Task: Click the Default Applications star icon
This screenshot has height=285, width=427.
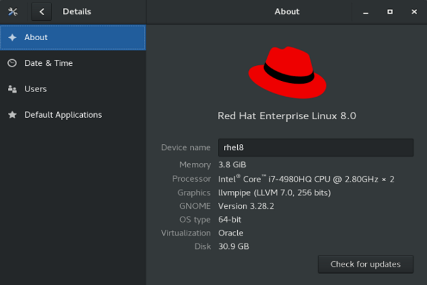Action: [x=12, y=115]
